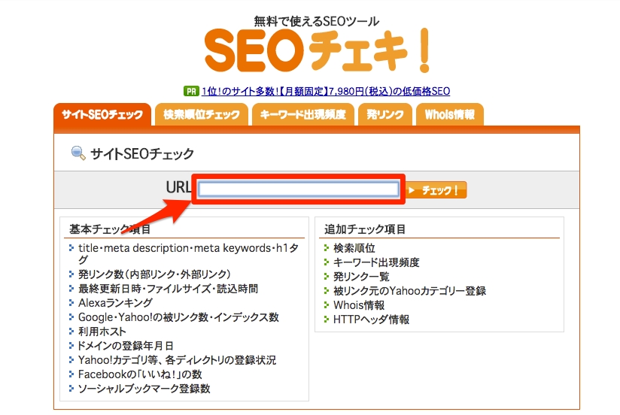This screenshot has height=415, width=620.
Task: Focus the URL input field
Action: pos(299,189)
